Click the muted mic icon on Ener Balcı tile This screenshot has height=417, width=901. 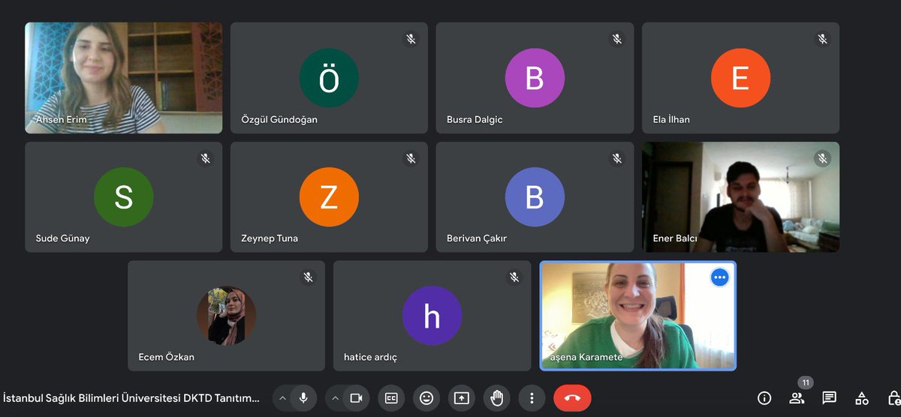click(822, 158)
